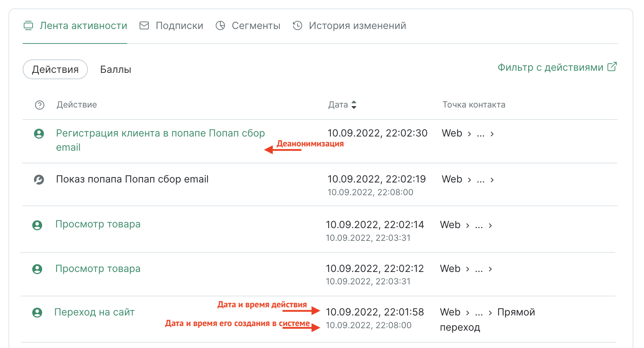Click the date 10.09.2022, 22:02:19
Screen dimensions: 644x348
(377, 179)
